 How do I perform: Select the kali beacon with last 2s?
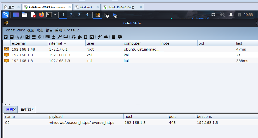[130, 55]
